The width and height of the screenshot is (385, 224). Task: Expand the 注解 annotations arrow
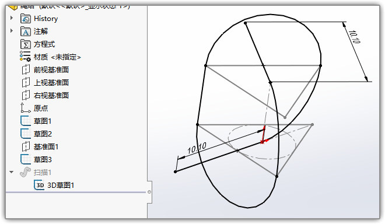11,31
